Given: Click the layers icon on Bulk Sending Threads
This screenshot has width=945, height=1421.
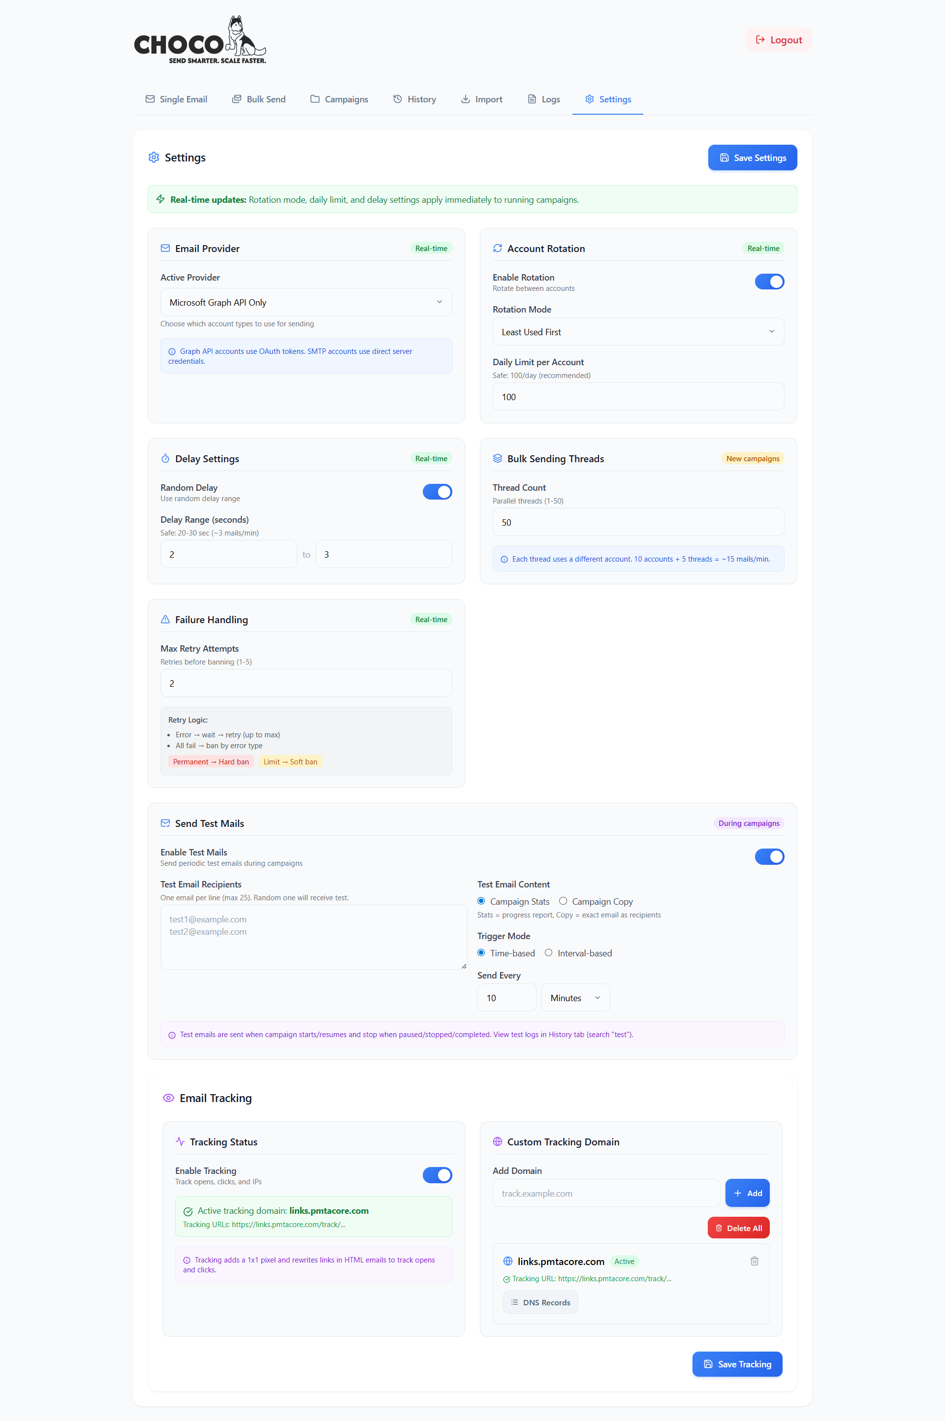Looking at the screenshot, I should [x=497, y=459].
